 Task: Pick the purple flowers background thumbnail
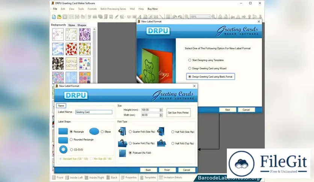(x=85, y=35)
